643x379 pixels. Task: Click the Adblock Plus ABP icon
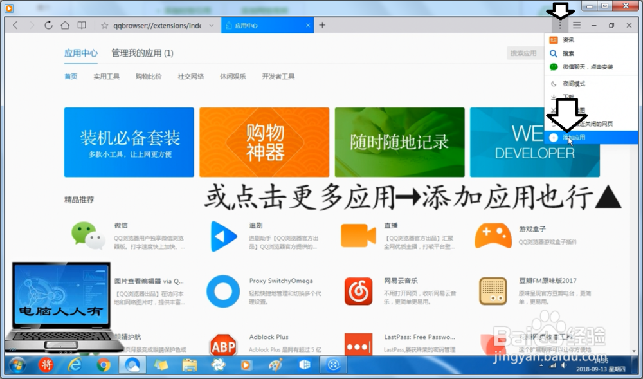(223, 346)
